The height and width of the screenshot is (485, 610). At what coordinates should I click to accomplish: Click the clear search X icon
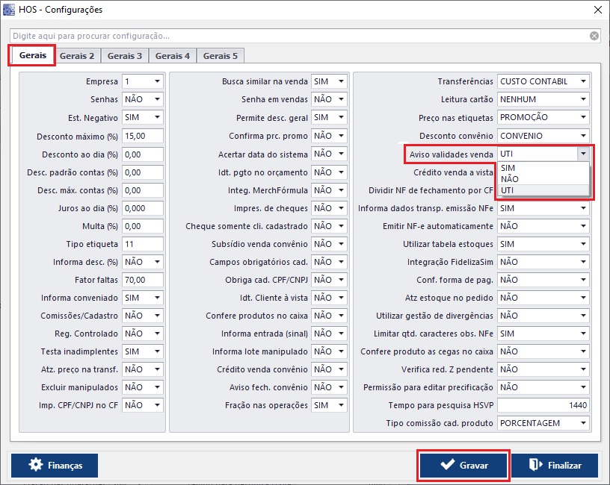click(x=594, y=36)
